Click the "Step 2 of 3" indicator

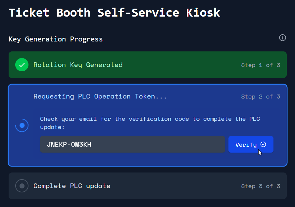pyautogui.click(x=260, y=97)
